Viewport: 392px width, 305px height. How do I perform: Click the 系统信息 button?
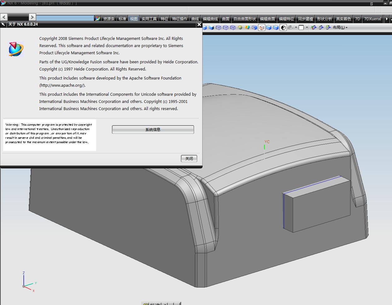tap(153, 129)
